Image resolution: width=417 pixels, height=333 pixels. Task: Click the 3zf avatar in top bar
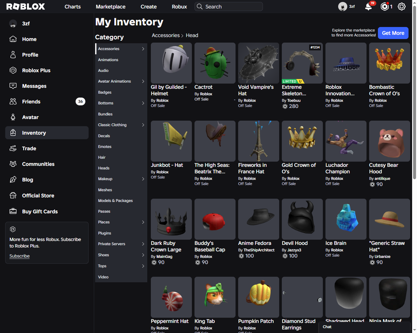342,7
